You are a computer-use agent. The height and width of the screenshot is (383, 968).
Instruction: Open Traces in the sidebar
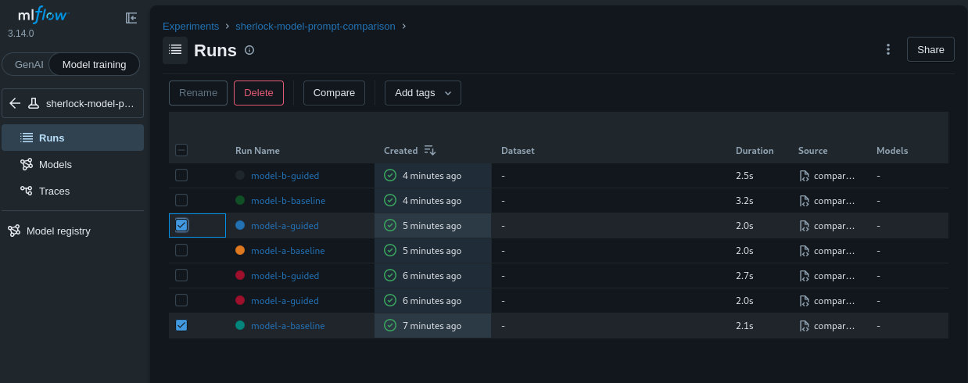(73, 191)
